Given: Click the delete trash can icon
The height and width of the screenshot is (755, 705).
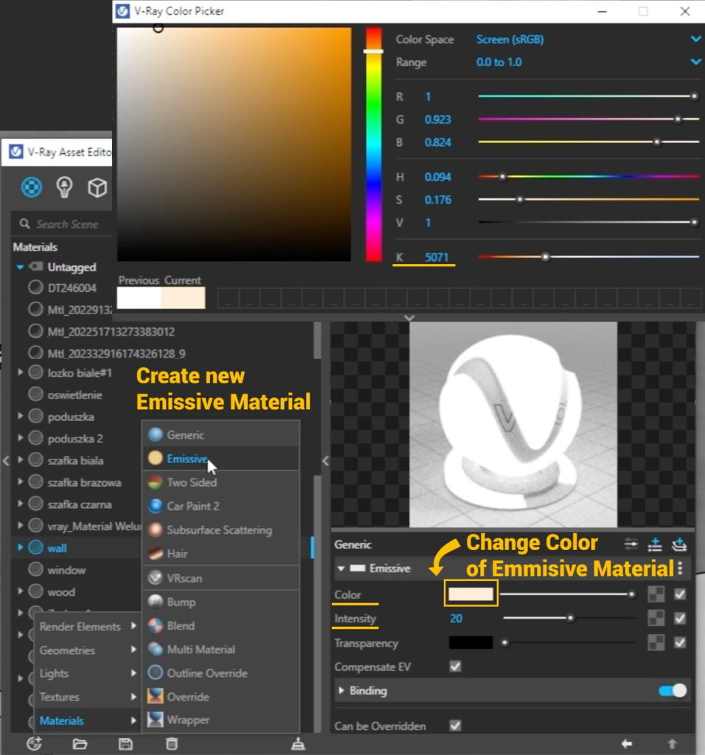Looking at the screenshot, I should coord(171,743).
